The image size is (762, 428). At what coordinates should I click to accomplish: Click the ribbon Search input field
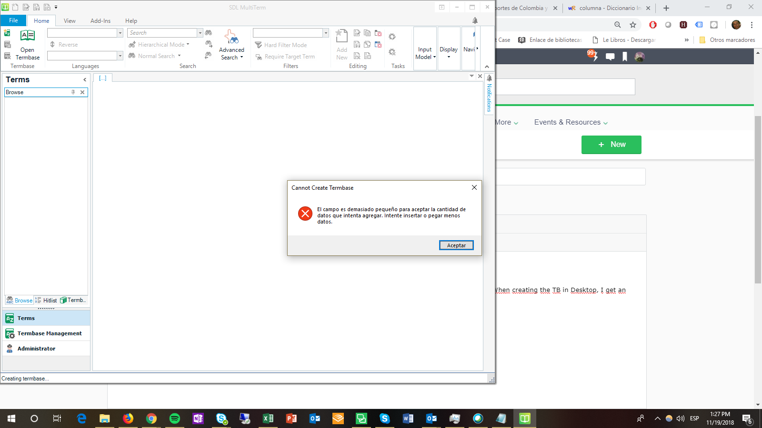[162, 33]
